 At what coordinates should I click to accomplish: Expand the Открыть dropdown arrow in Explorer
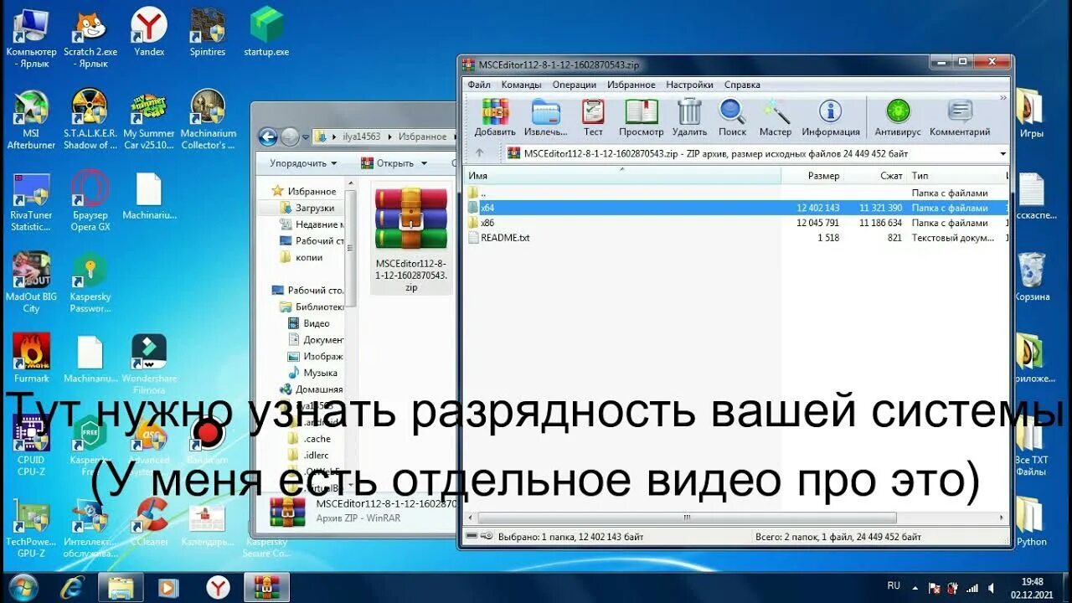(x=425, y=163)
